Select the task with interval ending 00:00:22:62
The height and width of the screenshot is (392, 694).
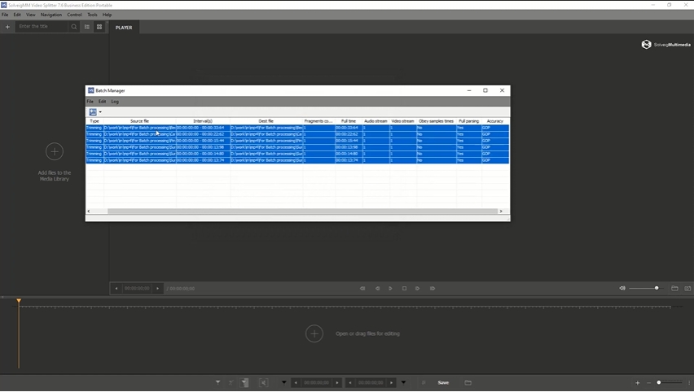point(297,134)
